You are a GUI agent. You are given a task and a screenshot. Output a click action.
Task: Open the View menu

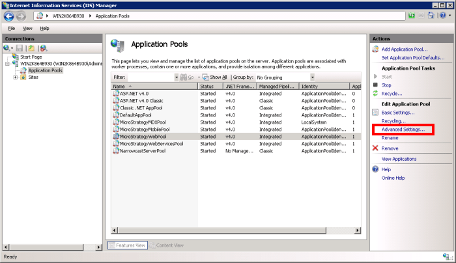[x=27, y=28]
